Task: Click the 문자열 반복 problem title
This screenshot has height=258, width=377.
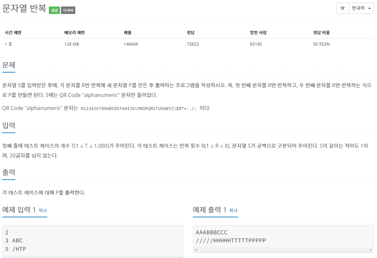Action: point(24,8)
